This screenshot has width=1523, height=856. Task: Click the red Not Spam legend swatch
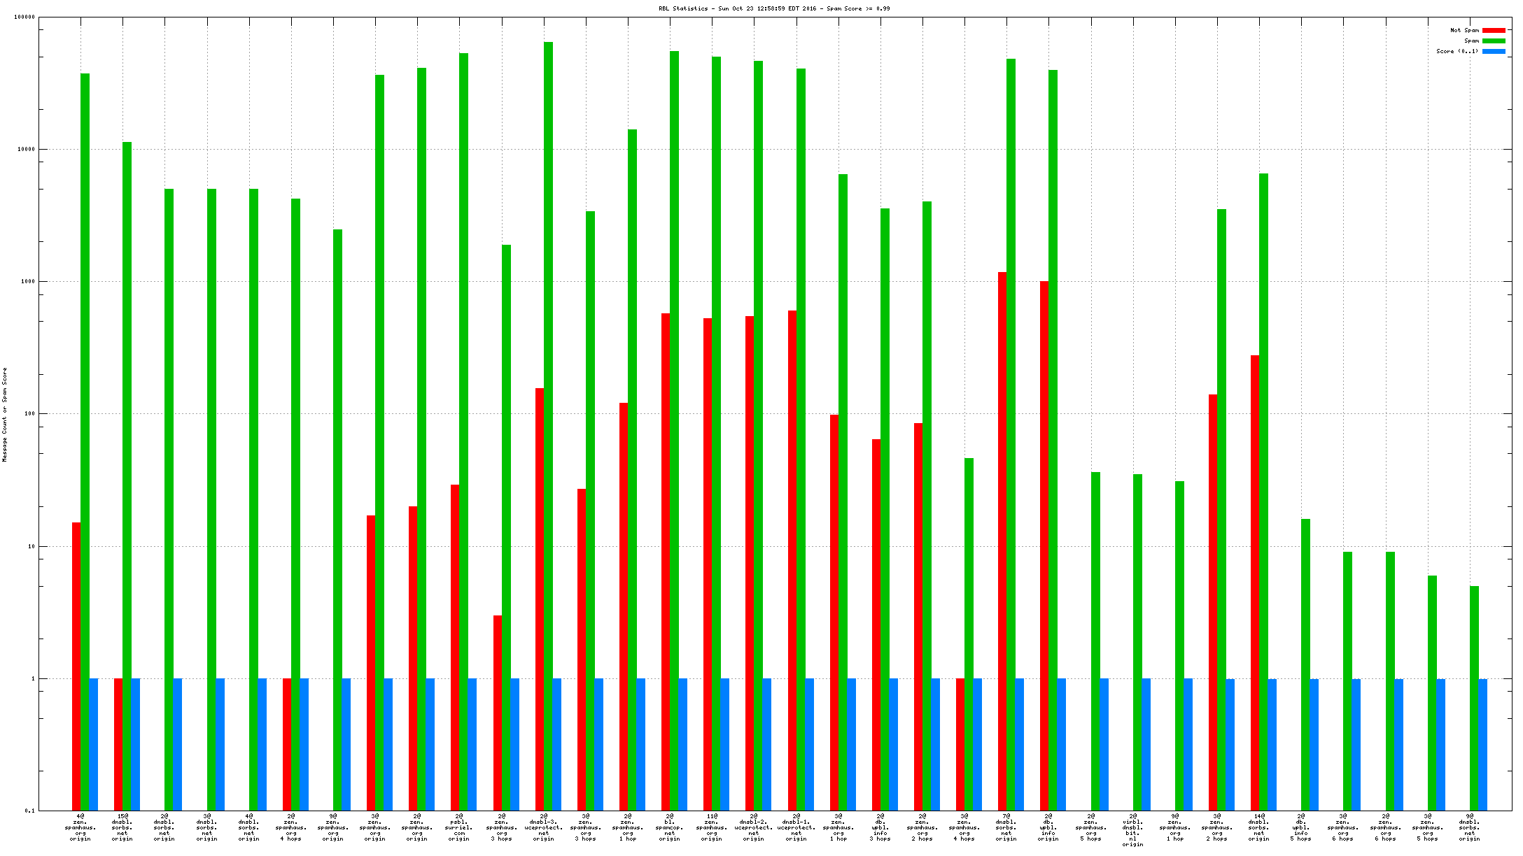point(1494,31)
